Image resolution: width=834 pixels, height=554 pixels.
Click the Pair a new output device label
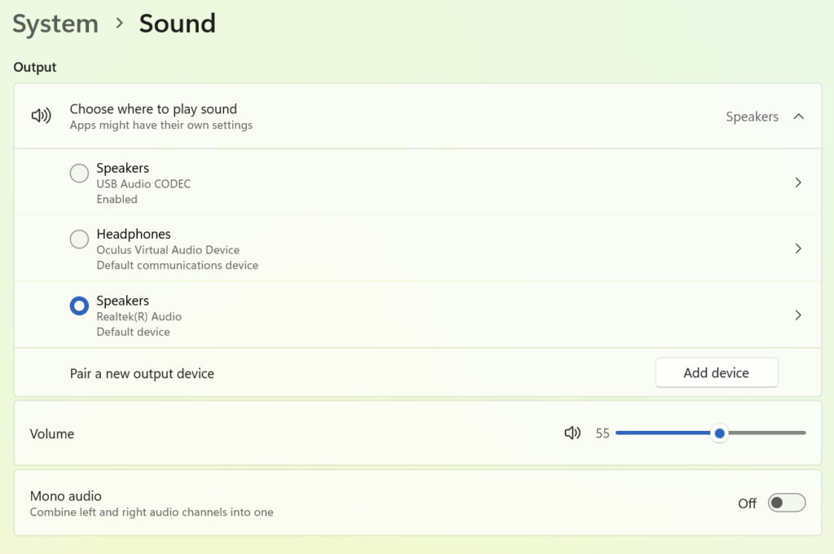(x=142, y=374)
